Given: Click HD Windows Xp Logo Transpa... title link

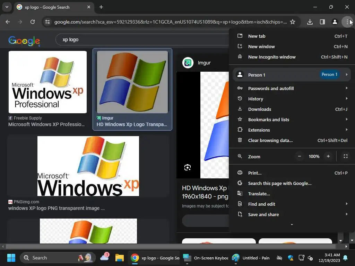Looking at the screenshot, I should (x=132, y=124).
